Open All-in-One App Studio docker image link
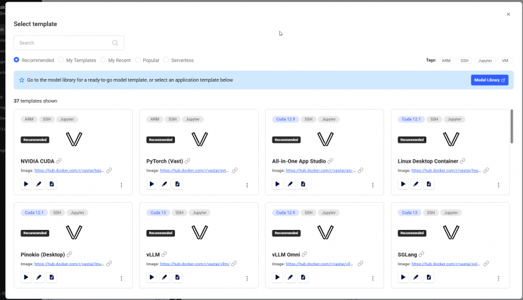The height and width of the screenshot is (300, 523). point(321,171)
